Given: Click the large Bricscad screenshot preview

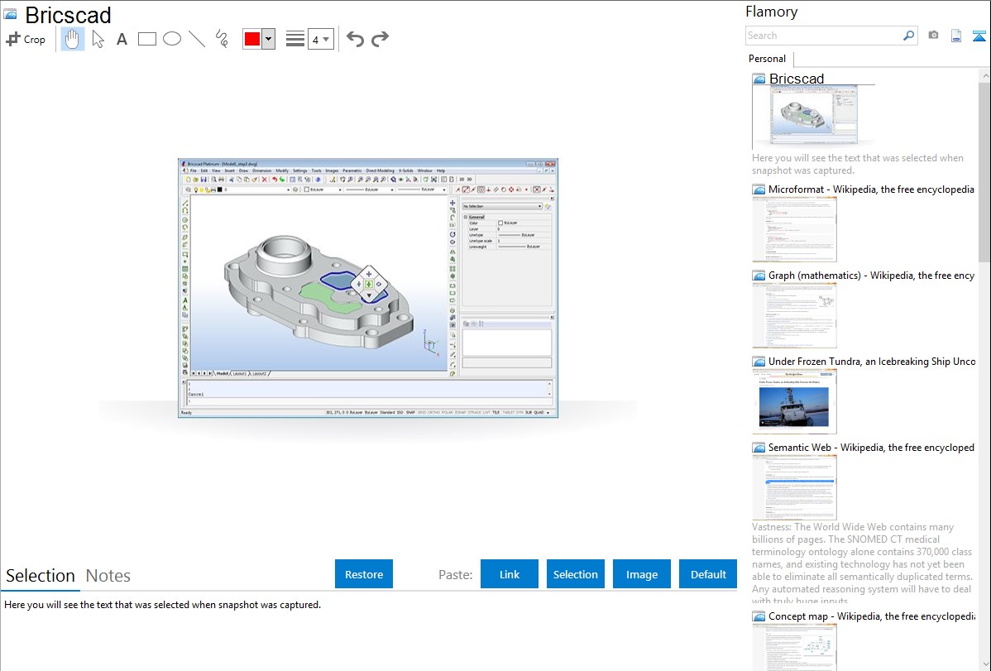Looking at the screenshot, I should [x=368, y=288].
